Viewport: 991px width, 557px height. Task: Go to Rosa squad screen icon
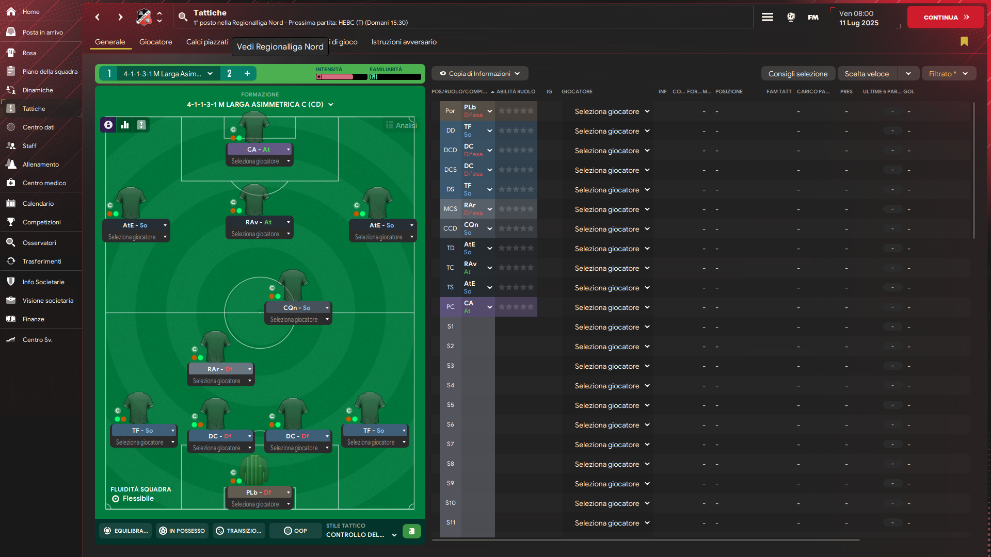pyautogui.click(x=11, y=53)
